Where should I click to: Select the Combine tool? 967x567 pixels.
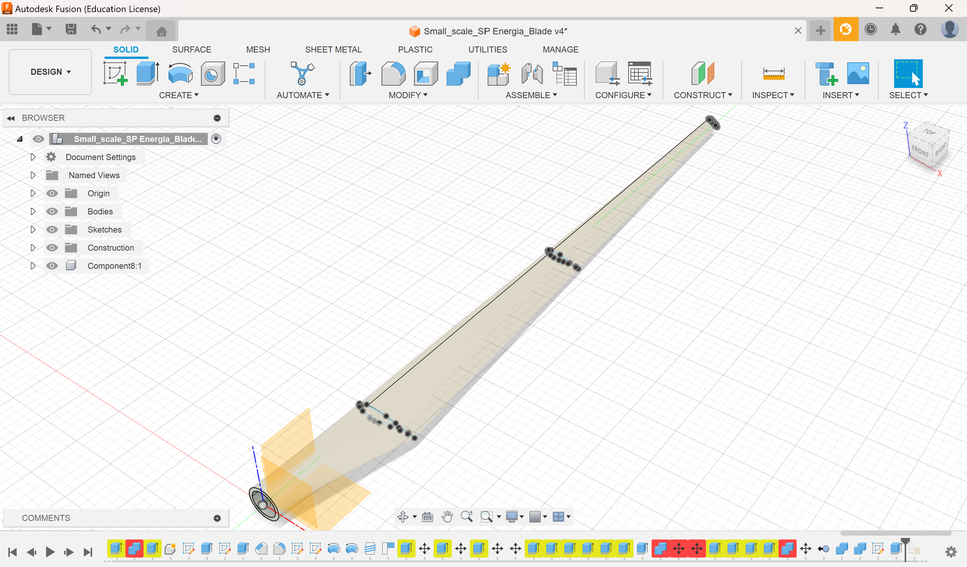[x=458, y=73]
